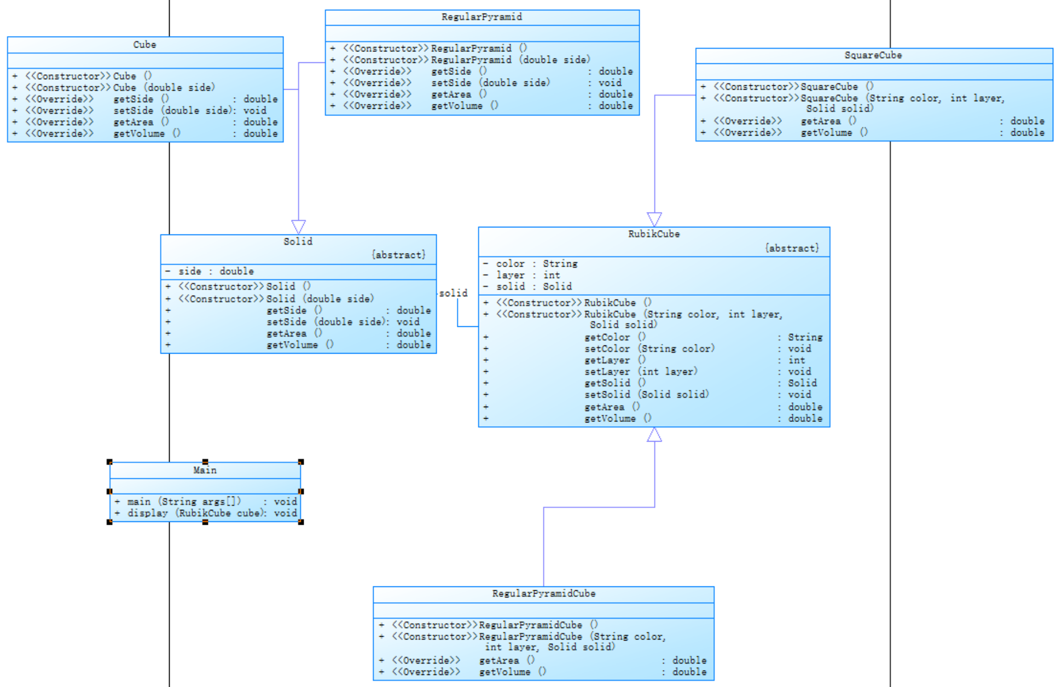Click the top-left resize handle of Main
Image resolution: width=1056 pixels, height=687 pixels.
pos(109,462)
